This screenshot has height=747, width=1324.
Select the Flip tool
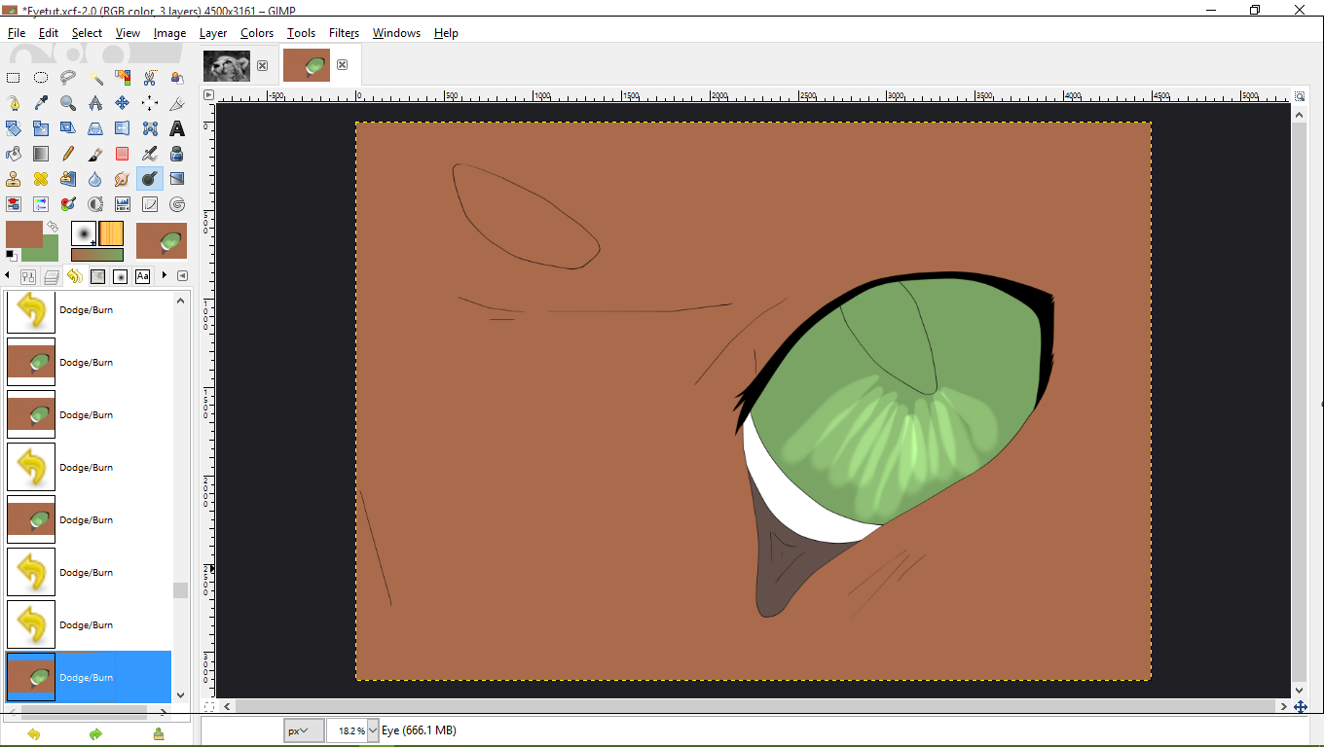pos(123,128)
